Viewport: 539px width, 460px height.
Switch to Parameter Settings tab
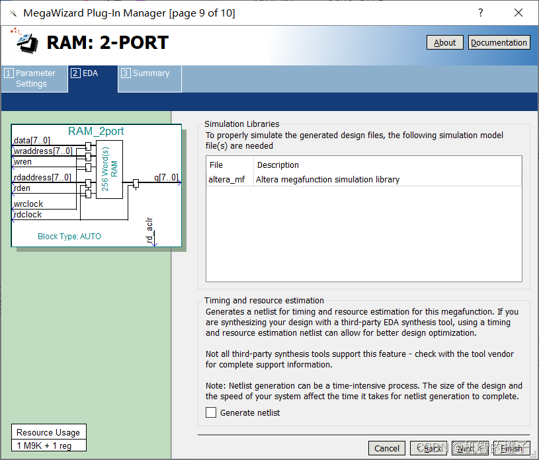pyautogui.click(x=34, y=79)
